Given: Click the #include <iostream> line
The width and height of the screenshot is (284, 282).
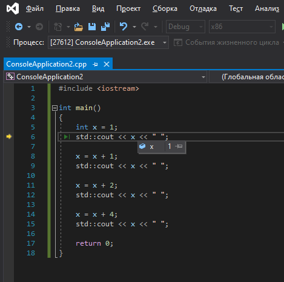Looking at the screenshot, I should point(99,88).
